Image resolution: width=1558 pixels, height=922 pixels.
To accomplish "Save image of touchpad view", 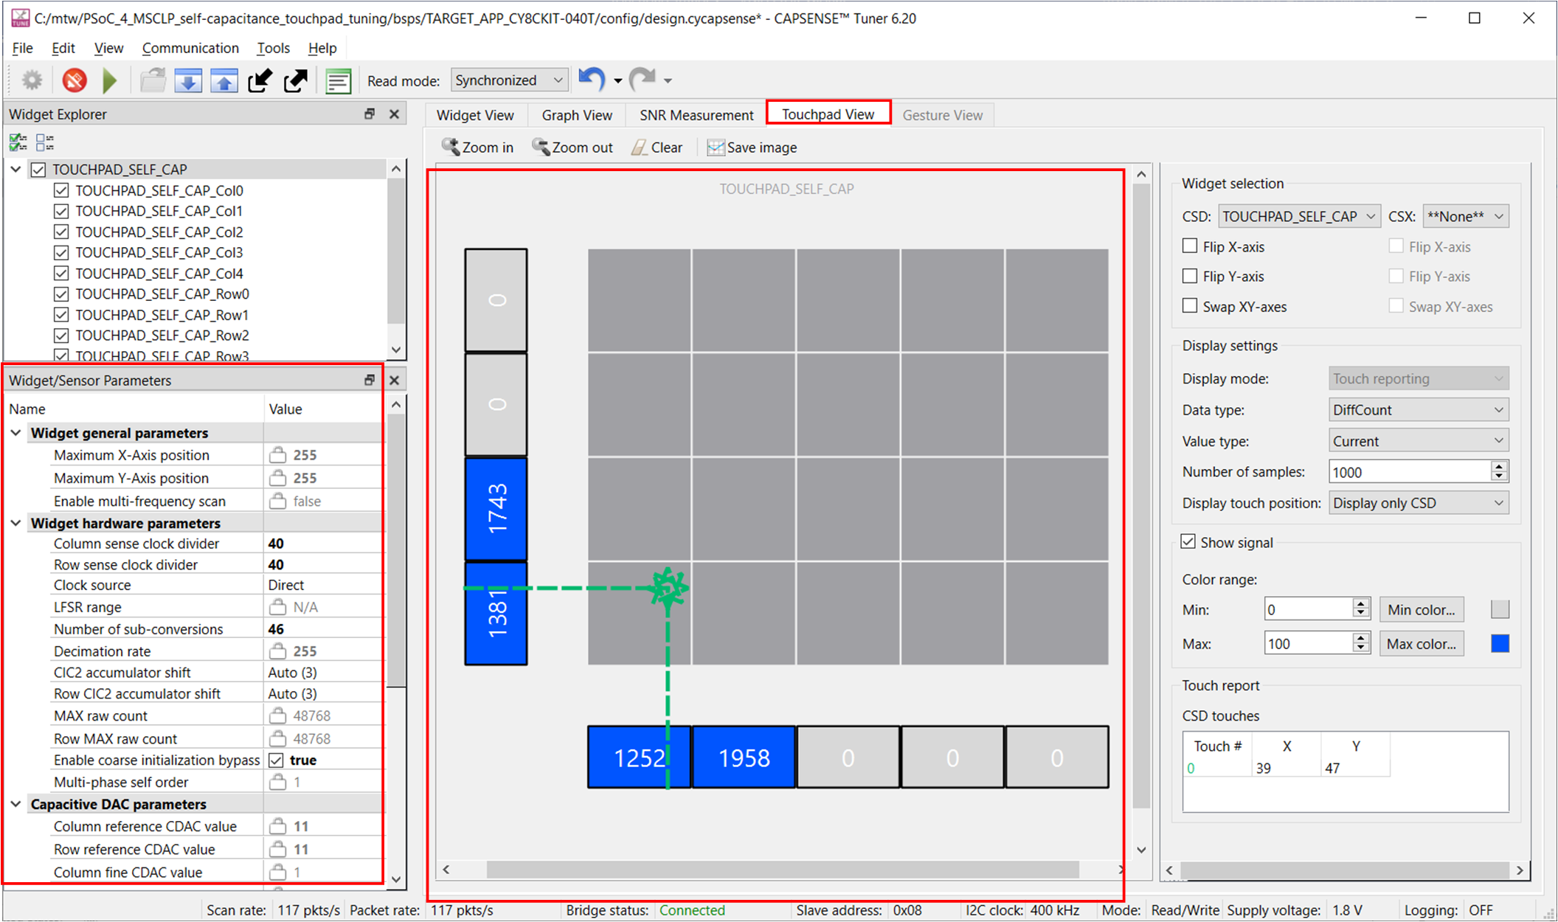I will click(x=752, y=147).
